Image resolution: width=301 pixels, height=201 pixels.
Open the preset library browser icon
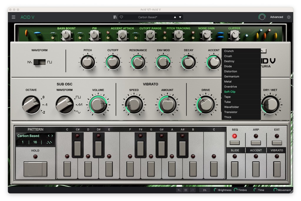[115, 17]
